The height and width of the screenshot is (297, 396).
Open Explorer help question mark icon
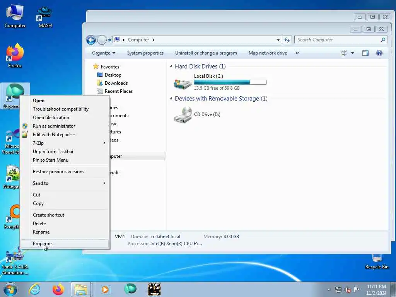click(379, 53)
